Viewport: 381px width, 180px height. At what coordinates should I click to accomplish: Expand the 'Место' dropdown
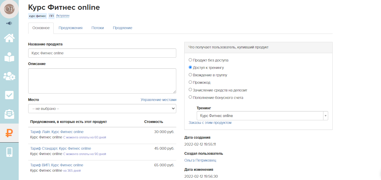(x=102, y=109)
